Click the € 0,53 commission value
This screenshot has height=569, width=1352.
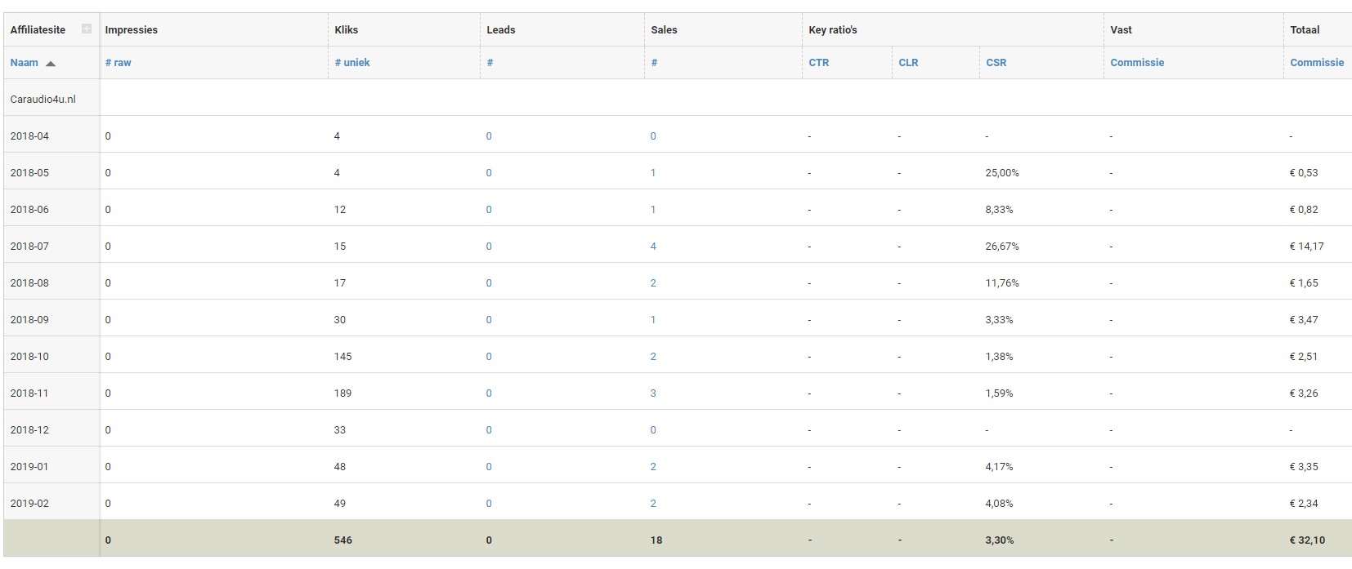[1304, 173]
